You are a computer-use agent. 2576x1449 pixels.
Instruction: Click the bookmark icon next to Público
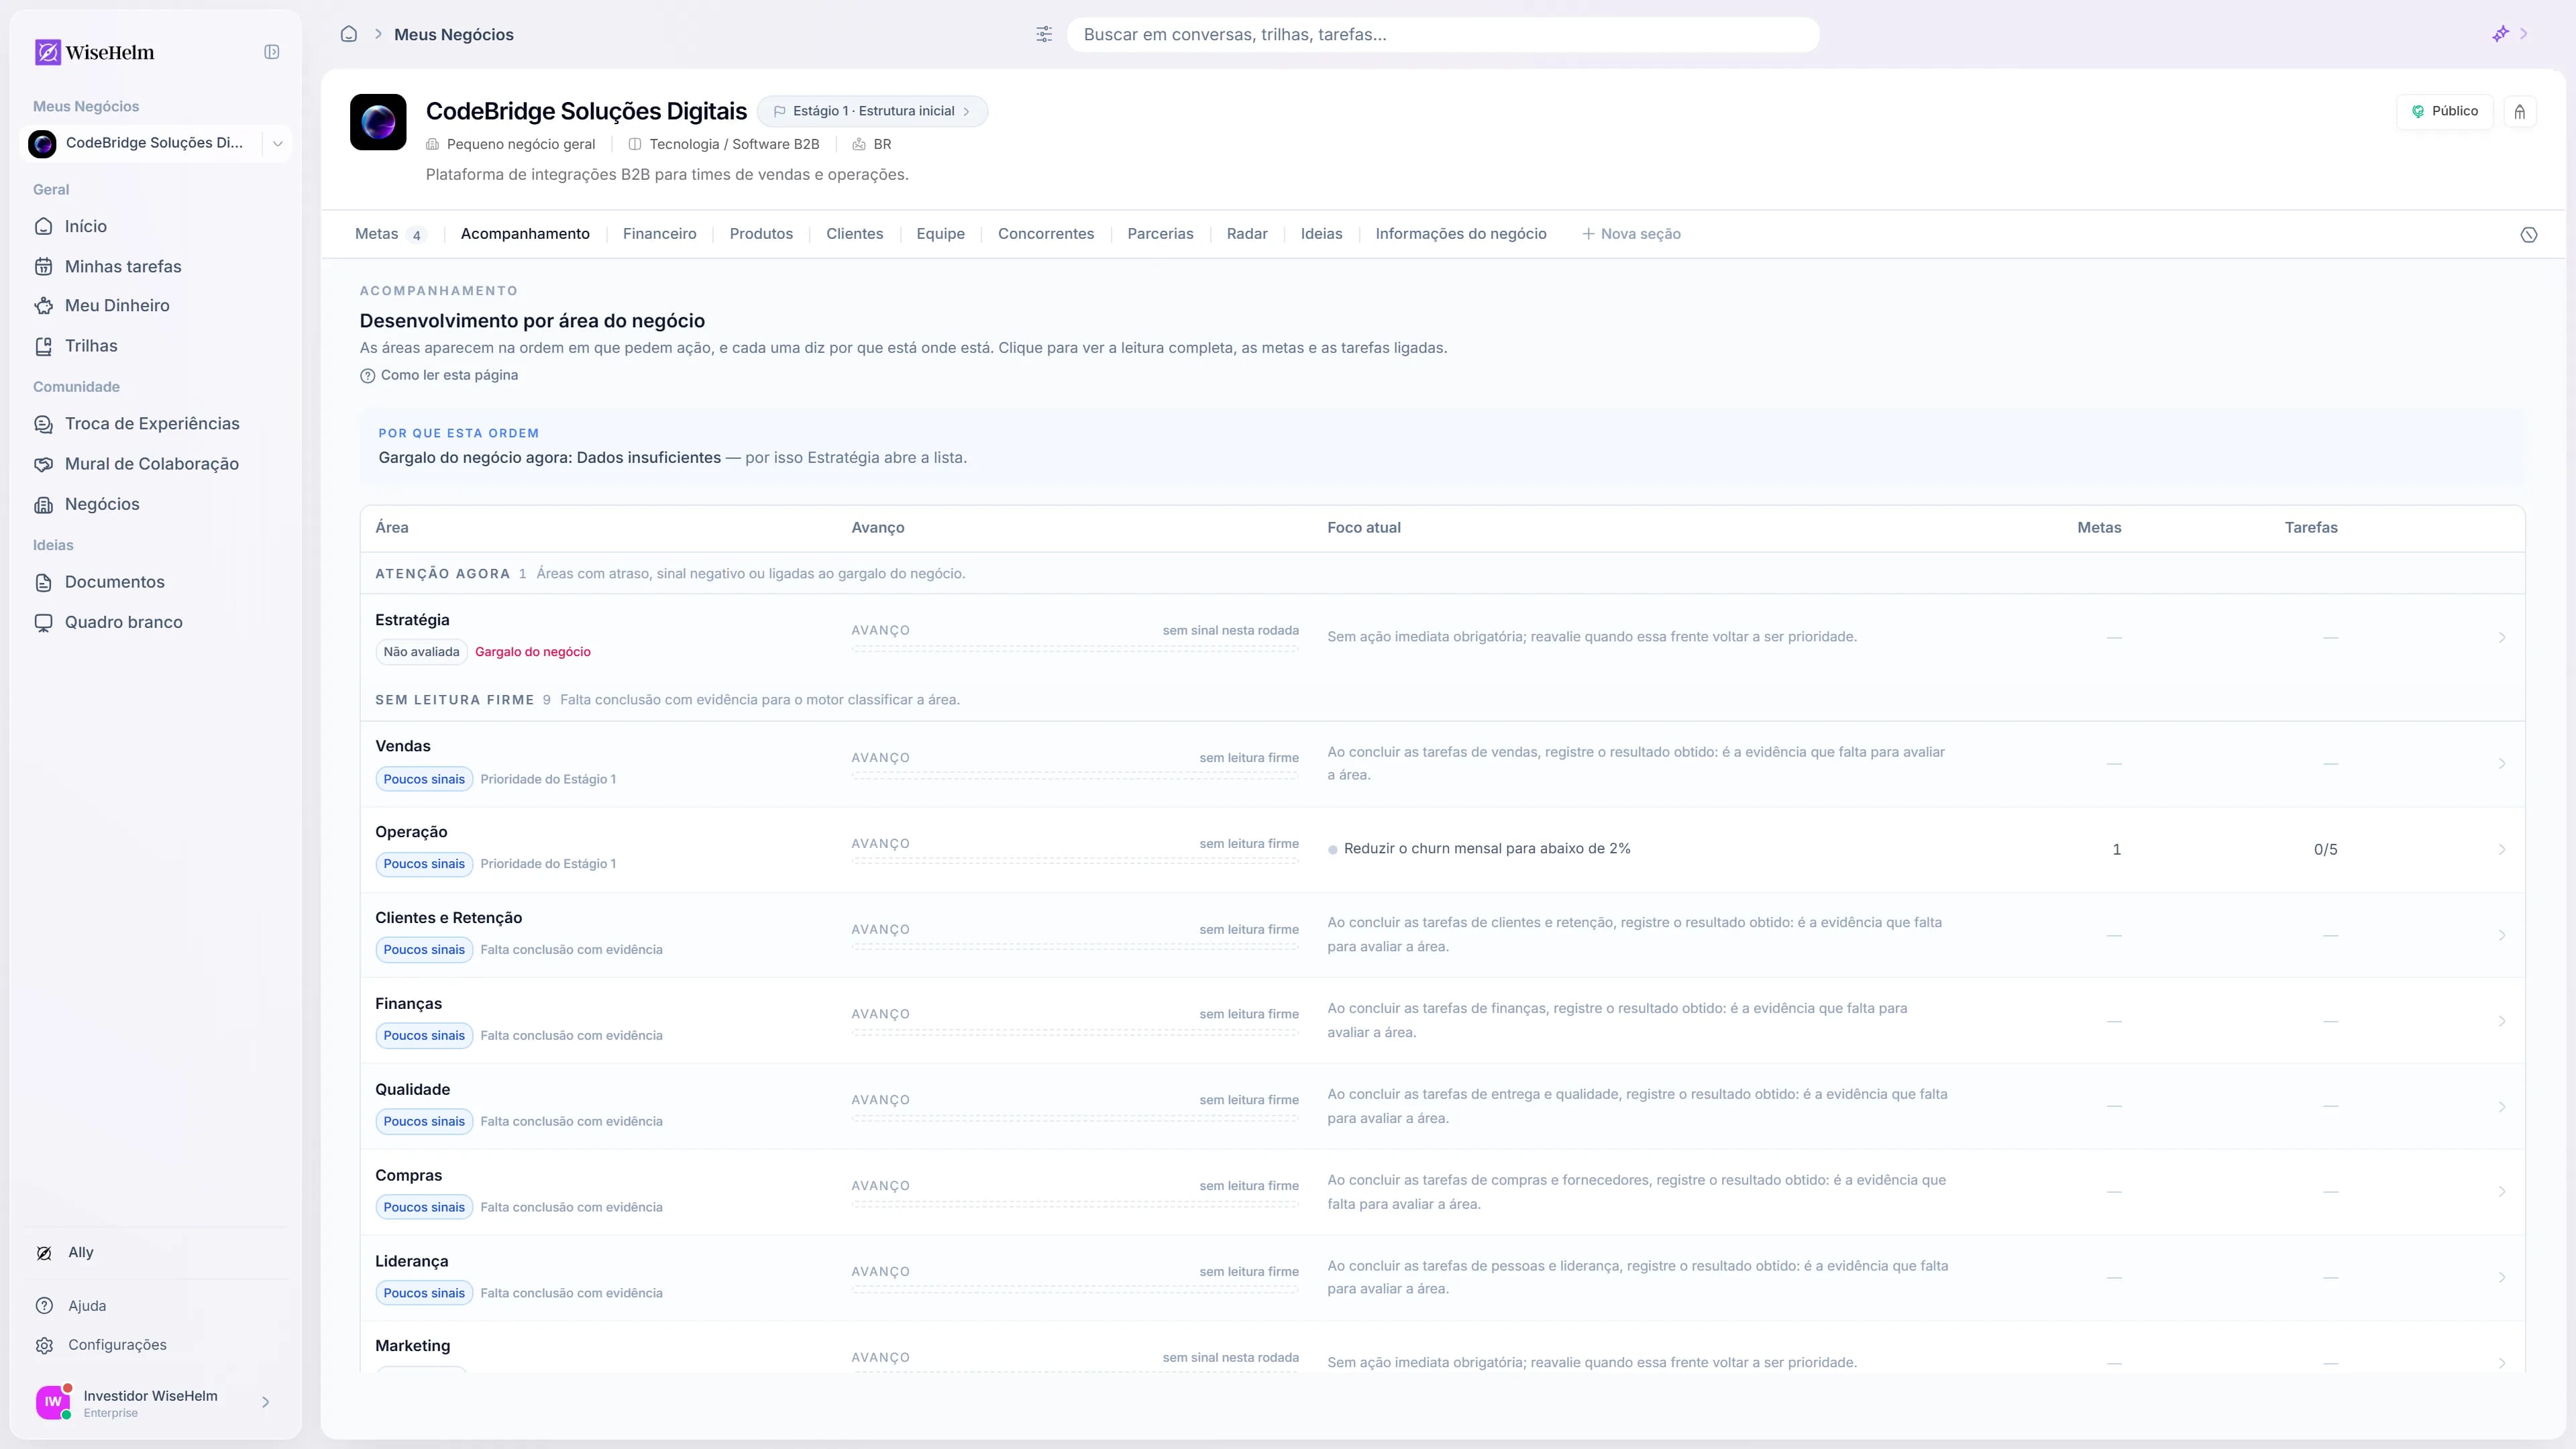coord(2520,112)
